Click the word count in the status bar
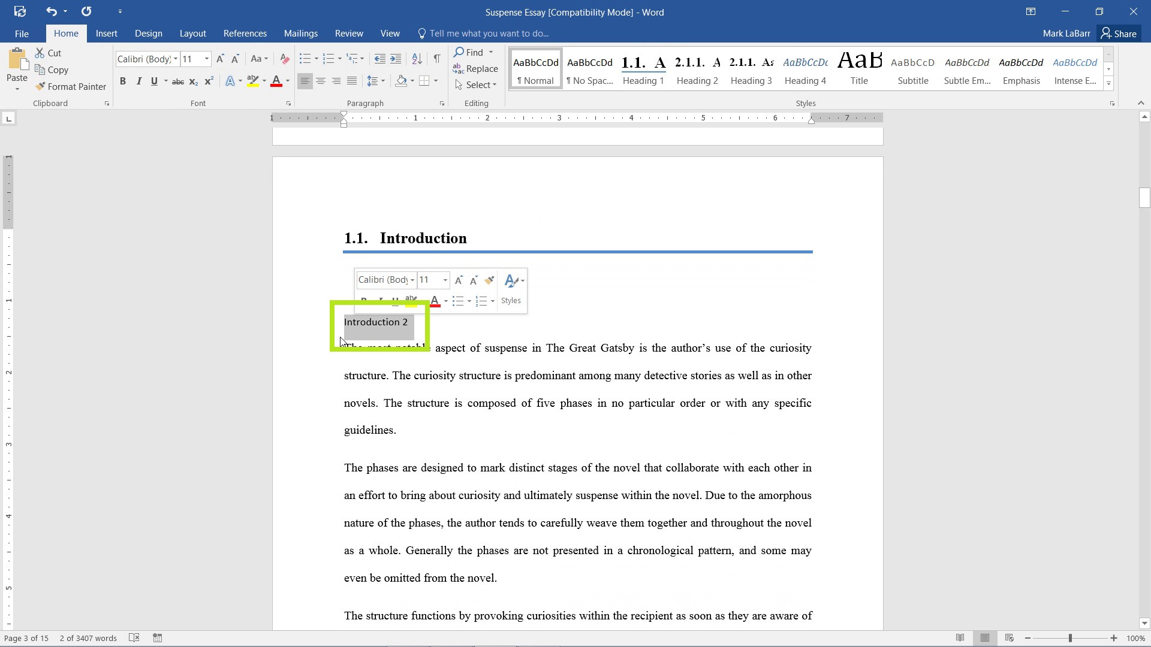The width and height of the screenshot is (1151, 647). click(x=88, y=638)
